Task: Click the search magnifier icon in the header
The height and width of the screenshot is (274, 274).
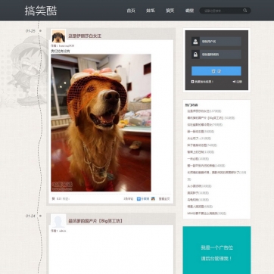Action: click(x=244, y=11)
